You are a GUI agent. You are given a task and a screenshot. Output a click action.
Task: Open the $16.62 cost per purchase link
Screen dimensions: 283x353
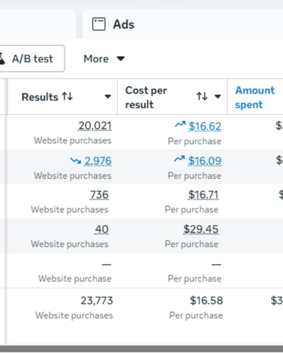[x=205, y=126]
